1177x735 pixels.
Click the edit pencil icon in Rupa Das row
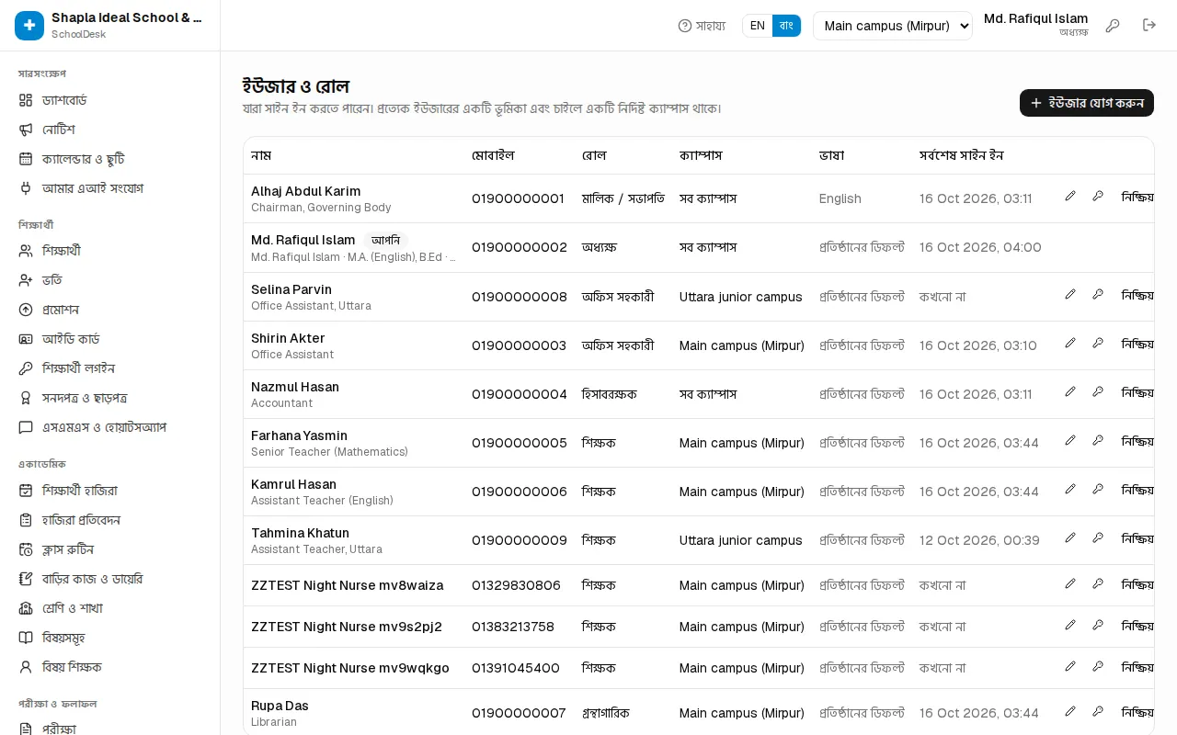1070,711
